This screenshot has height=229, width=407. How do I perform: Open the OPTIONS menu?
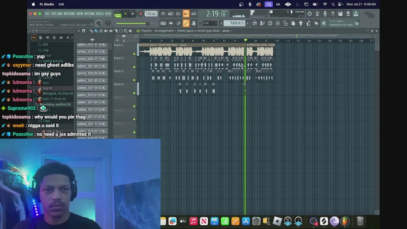90,14
